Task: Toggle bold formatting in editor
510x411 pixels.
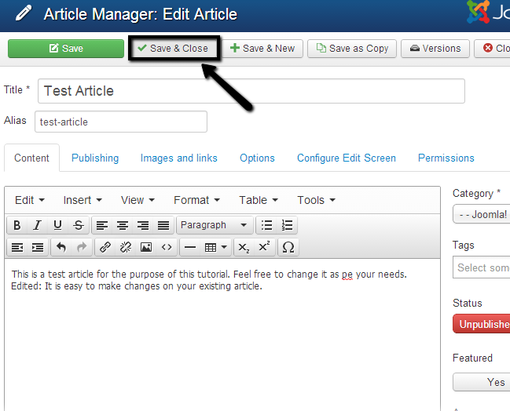Action: click(17, 225)
